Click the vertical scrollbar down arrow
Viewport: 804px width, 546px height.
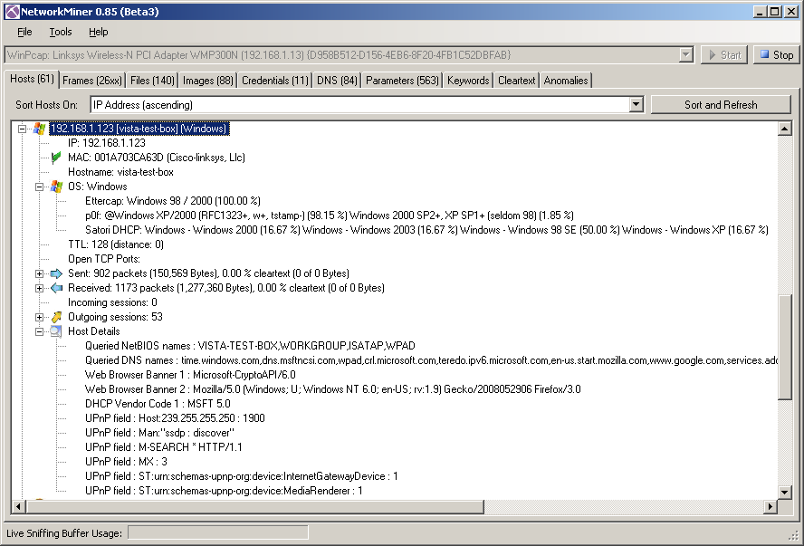click(x=784, y=493)
